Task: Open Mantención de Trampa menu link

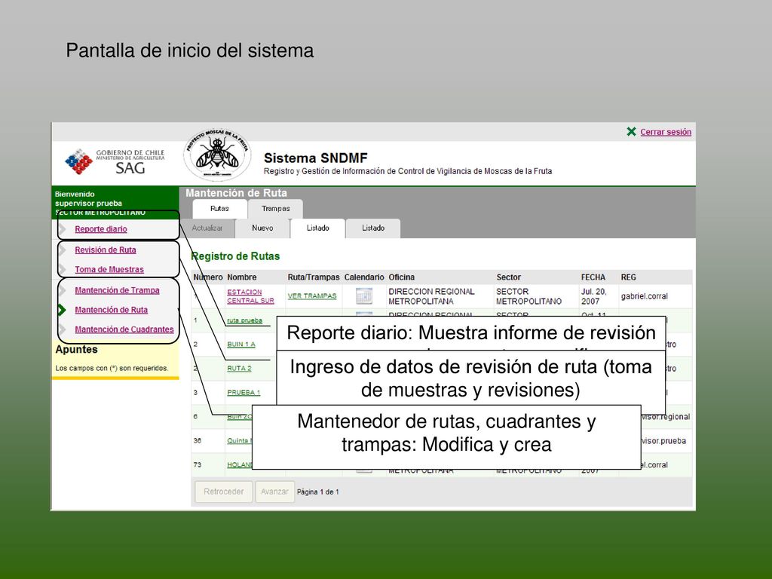Action: (x=117, y=290)
